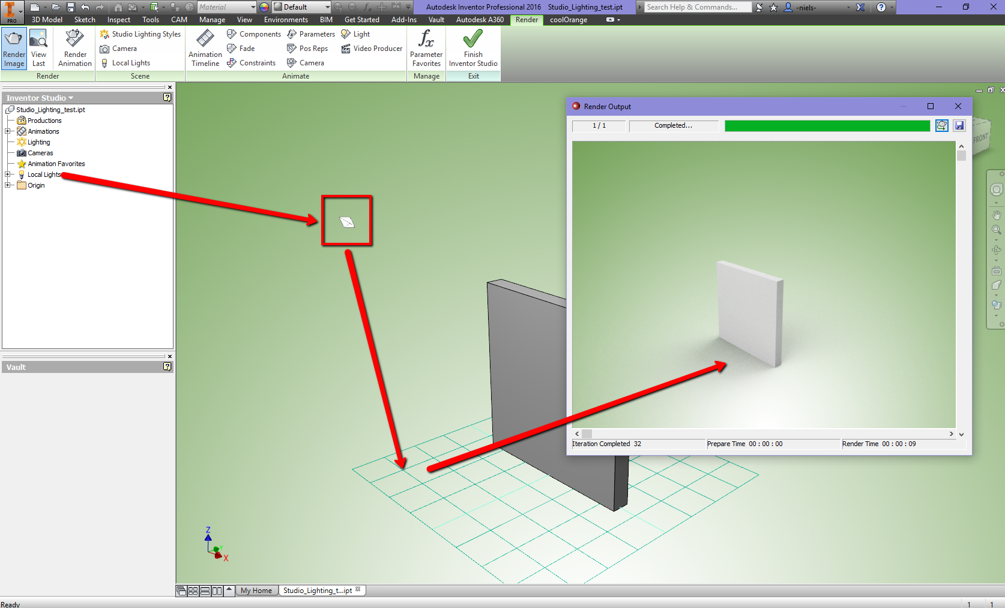Screen dimensions: 1005x608
Task: Click the Favorites star icon in title bar
Action: click(x=773, y=7)
